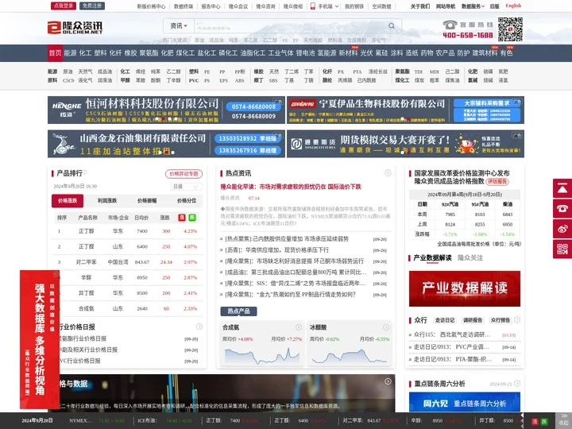Viewport: 572px width, 429px height.
Task: Click the QR code icon in the red side panel
Action: coord(562,249)
